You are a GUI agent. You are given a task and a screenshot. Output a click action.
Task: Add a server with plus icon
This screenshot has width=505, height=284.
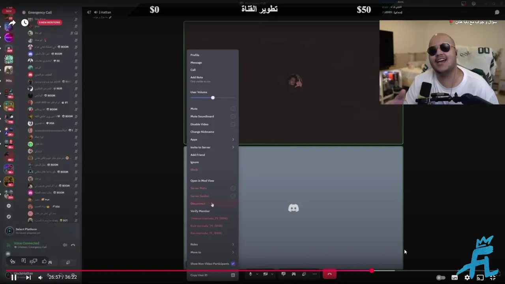click(9, 206)
